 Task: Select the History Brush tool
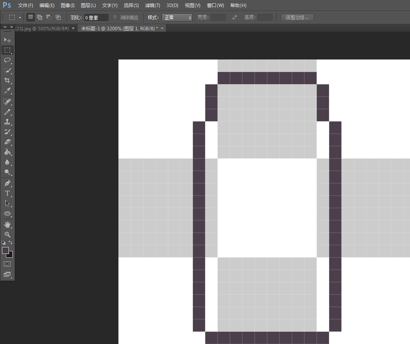[7, 132]
